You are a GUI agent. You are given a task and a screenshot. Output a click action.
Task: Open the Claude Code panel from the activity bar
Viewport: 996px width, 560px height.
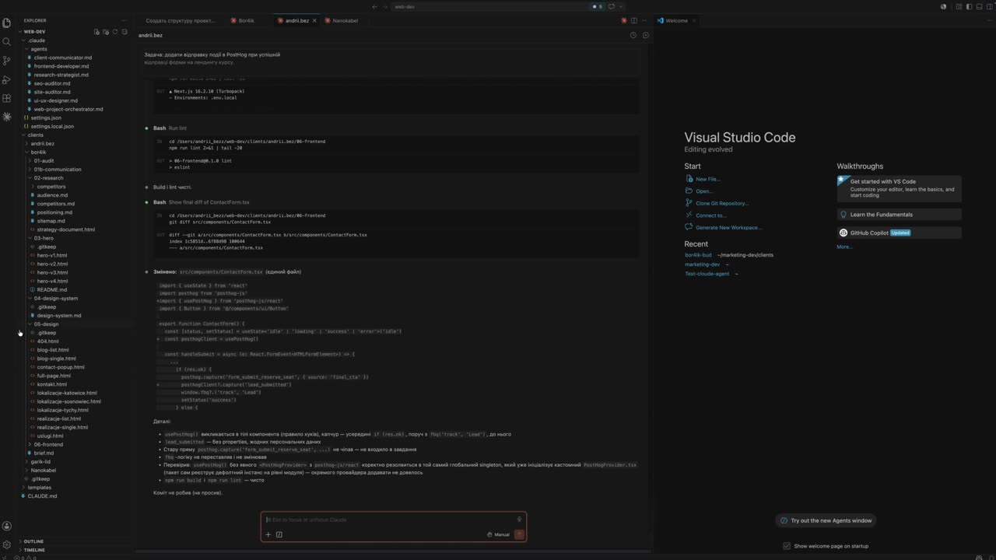click(x=7, y=117)
